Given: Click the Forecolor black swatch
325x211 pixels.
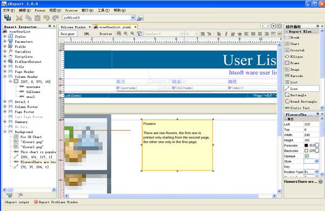Looking at the screenshot, I should click(x=306, y=146).
